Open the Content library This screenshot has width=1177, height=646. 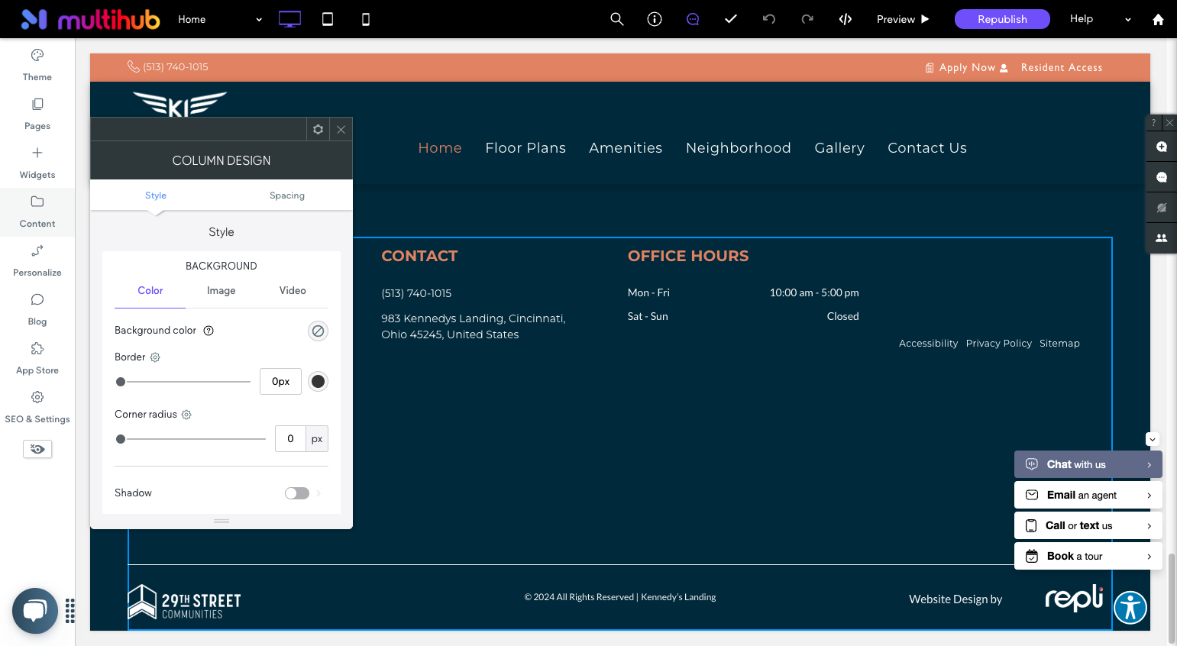tap(37, 212)
